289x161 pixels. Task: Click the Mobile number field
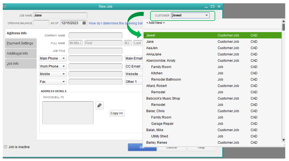point(95,74)
